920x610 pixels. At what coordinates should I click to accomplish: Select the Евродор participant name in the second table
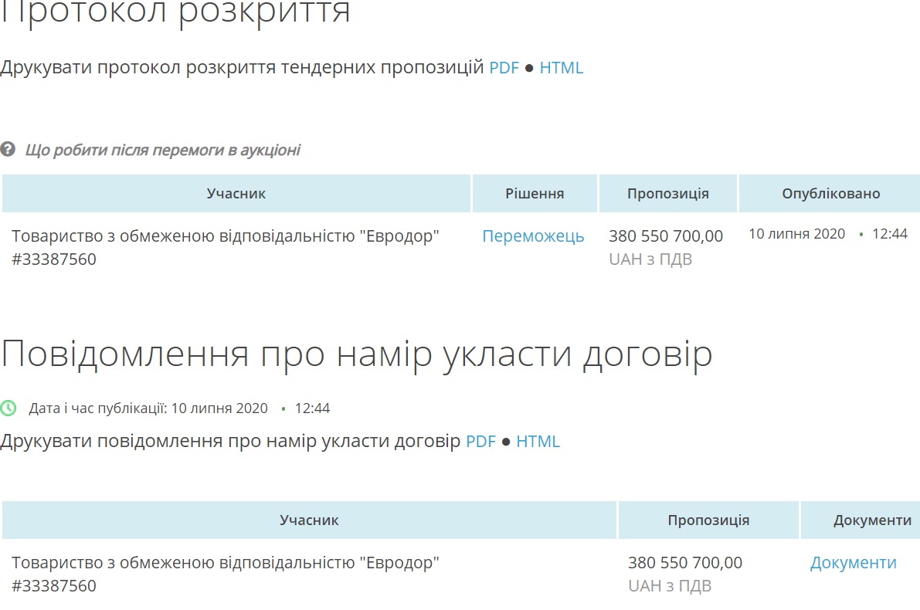click(226, 563)
